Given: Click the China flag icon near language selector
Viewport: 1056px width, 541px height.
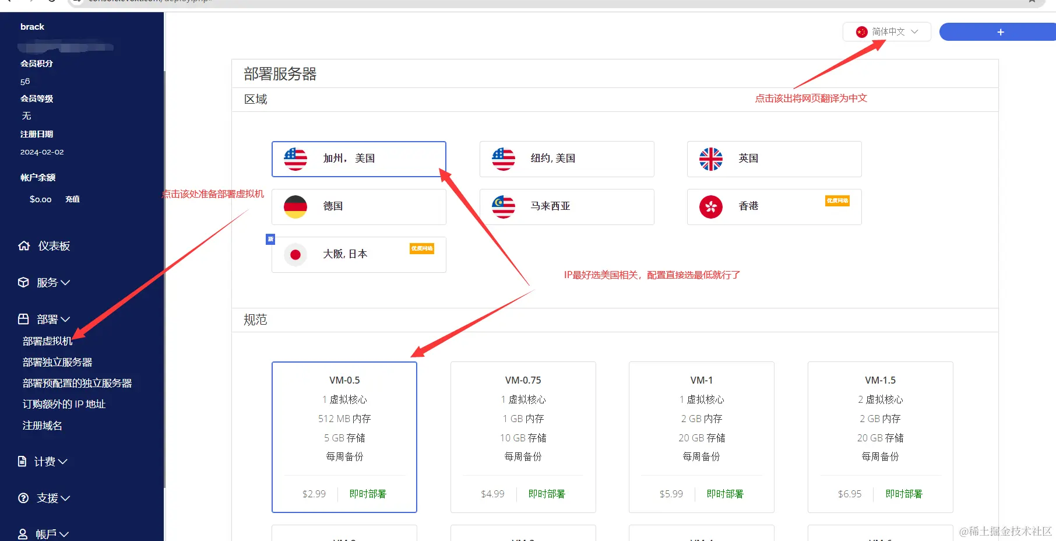Looking at the screenshot, I should tap(861, 32).
